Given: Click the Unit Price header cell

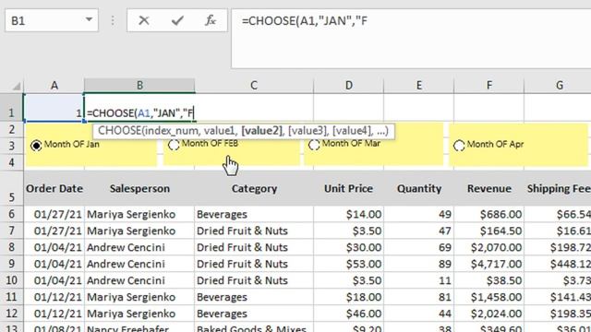Looking at the screenshot, I should tap(349, 188).
